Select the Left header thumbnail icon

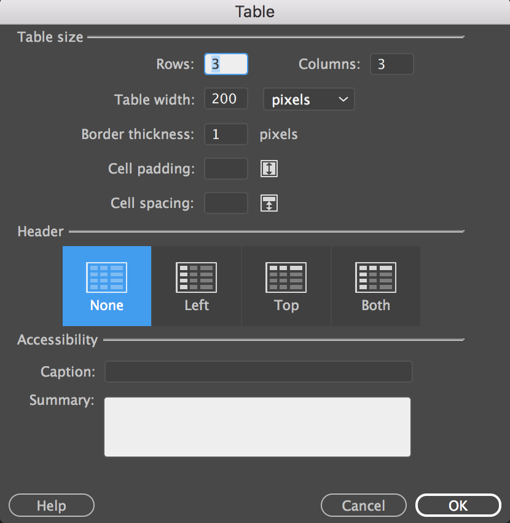coord(196,277)
